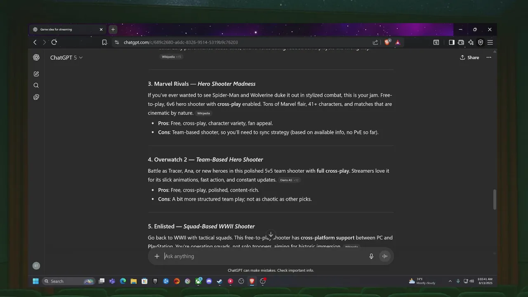This screenshot has width=528, height=297.
Task: Click the Brave browser taskbar icon
Action: [252, 281]
